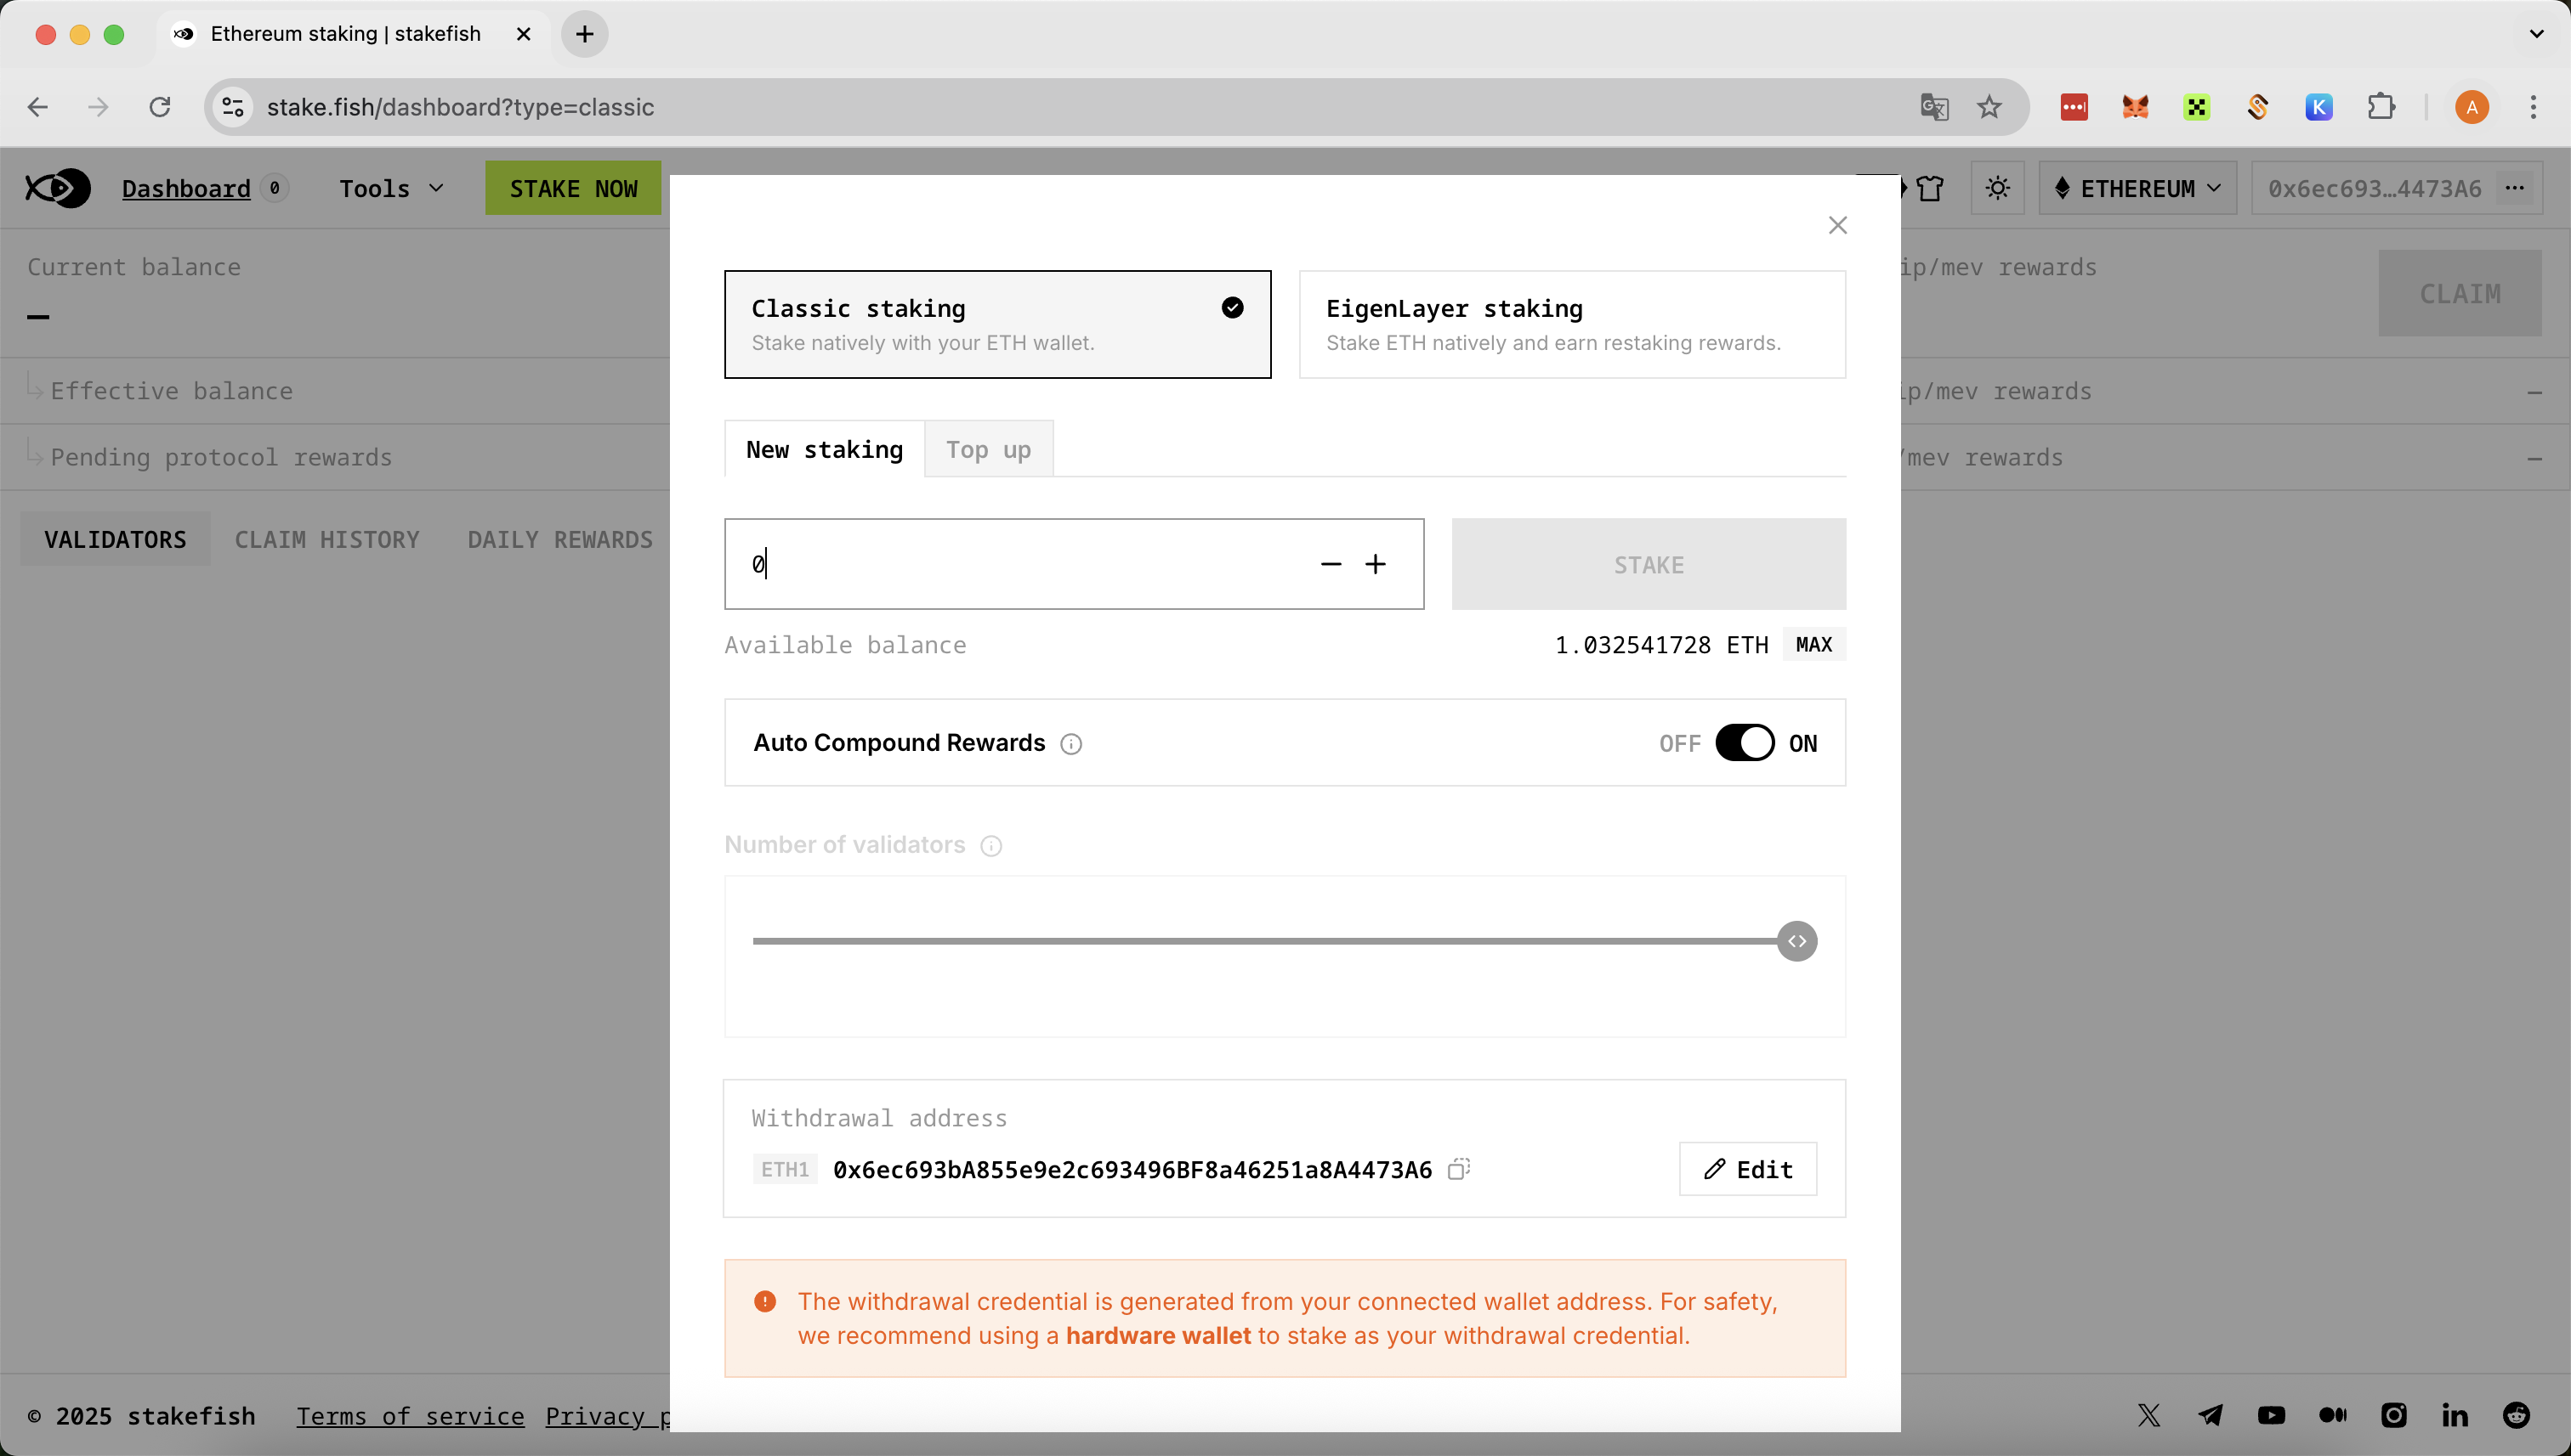2571x1456 pixels.
Task: Open the Telegram social link
Action: (2210, 1415)
